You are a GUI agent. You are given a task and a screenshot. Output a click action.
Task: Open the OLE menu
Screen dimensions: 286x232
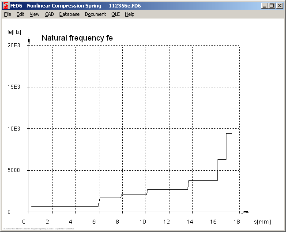[115, 14]
